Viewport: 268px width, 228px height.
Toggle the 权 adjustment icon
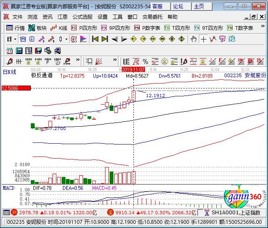[x=74, y=39]
